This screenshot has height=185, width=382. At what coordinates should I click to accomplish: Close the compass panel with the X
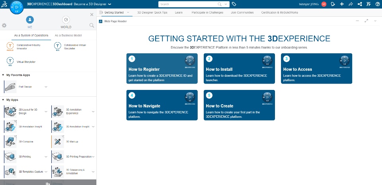(92, 15)
